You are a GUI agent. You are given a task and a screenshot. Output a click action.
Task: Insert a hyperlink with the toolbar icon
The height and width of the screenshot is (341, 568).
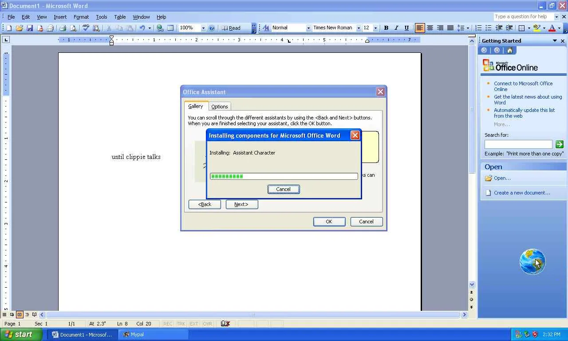160,28
